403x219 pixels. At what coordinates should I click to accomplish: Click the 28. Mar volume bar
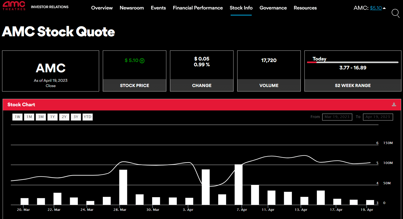click(123, 187)
